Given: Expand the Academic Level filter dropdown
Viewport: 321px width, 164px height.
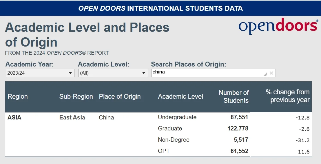Looking at the screenshot, I should (x=113, y=73).
